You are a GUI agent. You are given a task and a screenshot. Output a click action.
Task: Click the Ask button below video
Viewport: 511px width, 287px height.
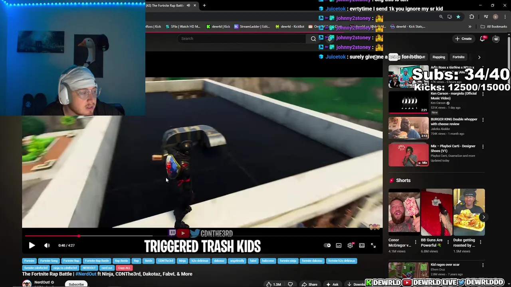click(332, 284)
